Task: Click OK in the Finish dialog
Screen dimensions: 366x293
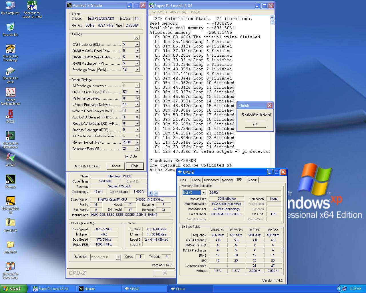Action: 255,124
